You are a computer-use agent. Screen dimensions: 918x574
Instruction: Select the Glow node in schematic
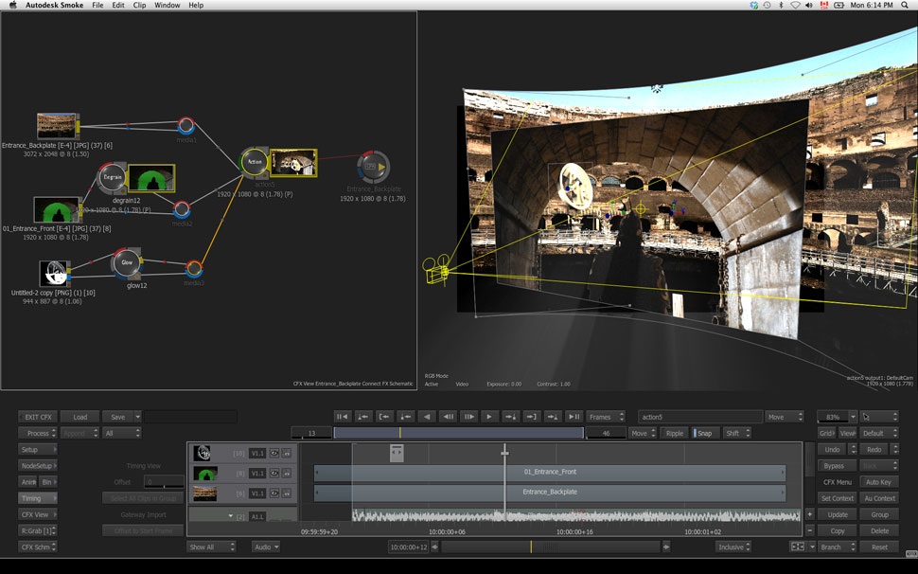(126, 262)
